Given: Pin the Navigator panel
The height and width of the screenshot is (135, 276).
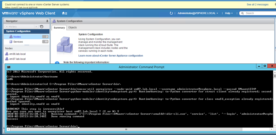Looking at the screenshot, I should pyautogui.click(x=47, y=21).
